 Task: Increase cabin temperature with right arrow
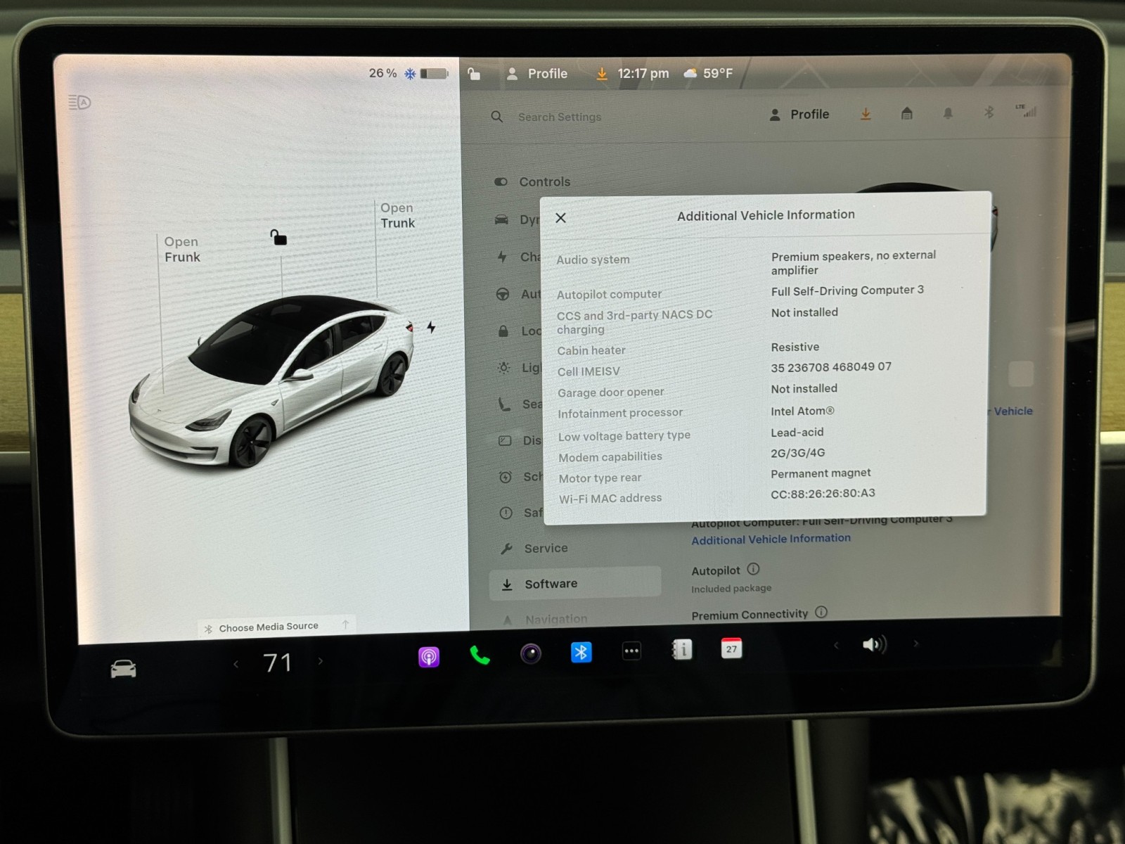point(321,661)
